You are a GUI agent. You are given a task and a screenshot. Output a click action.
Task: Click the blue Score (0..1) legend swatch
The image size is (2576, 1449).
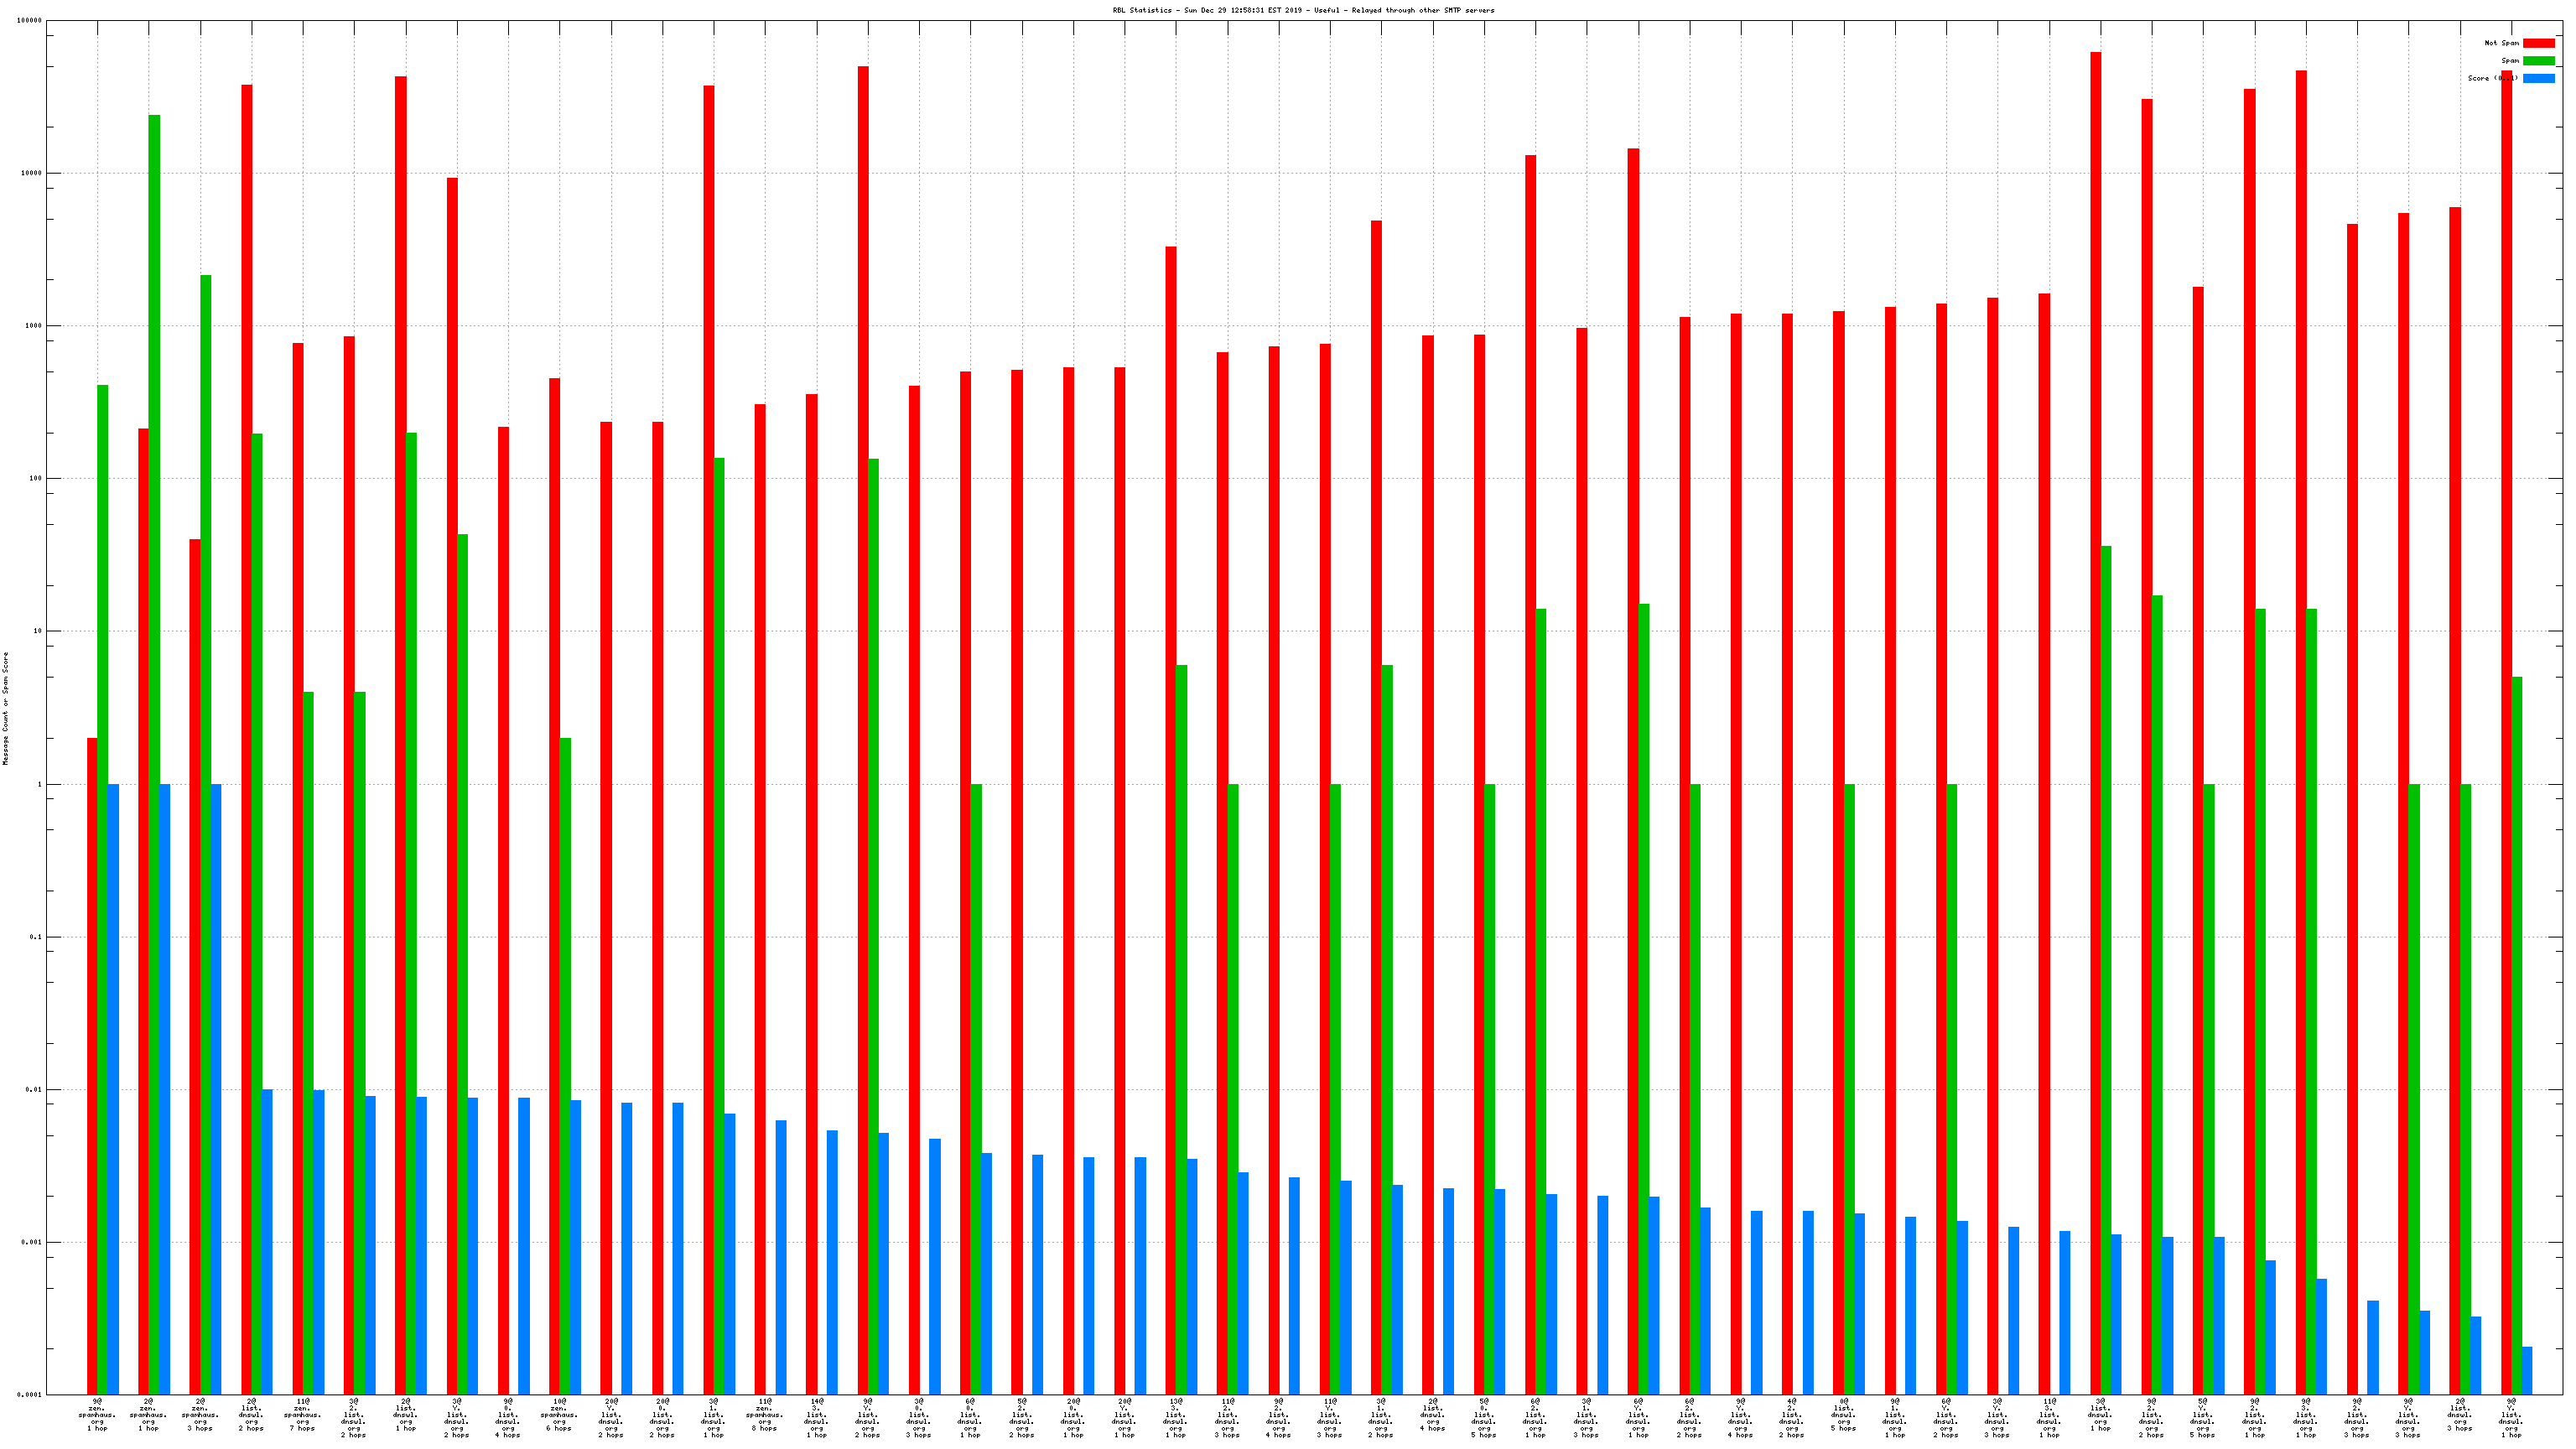2538,78
